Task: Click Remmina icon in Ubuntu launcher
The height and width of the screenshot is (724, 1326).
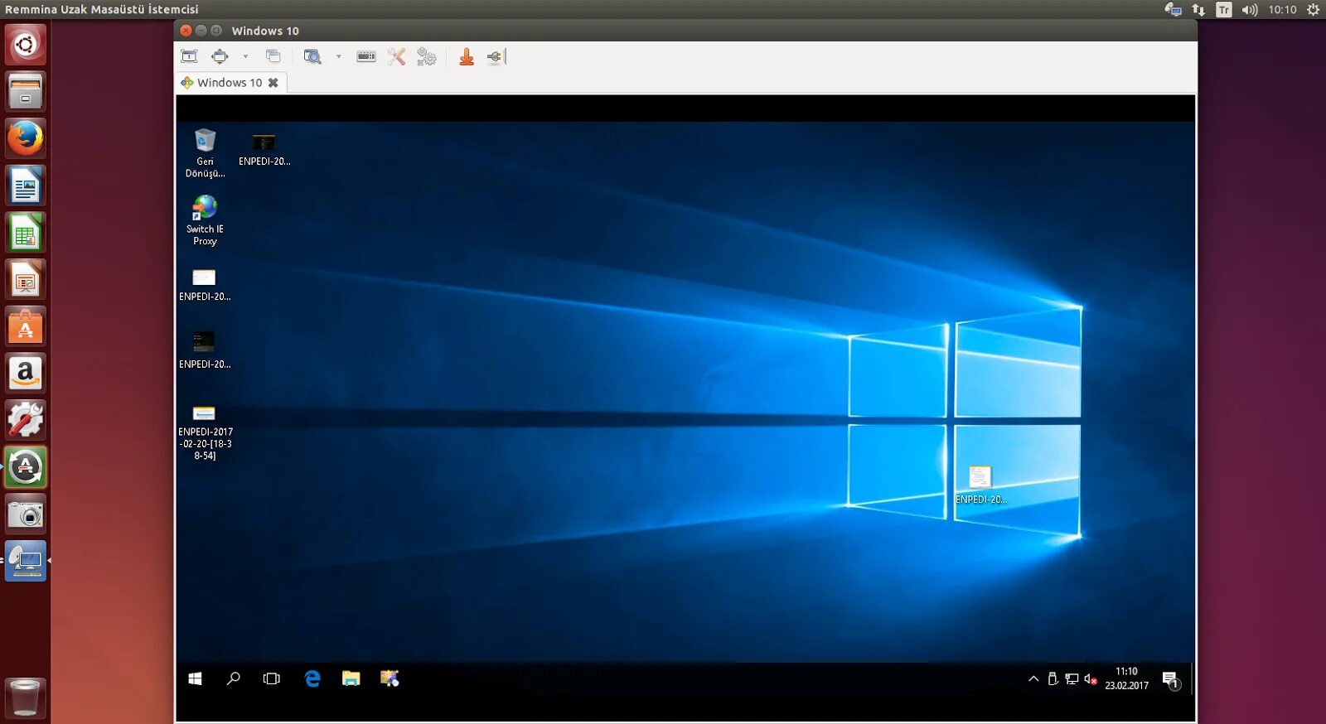Action: [x=25, y=562]
